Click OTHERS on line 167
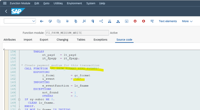Viewport: 200px width, 110px height. coord(48,96)
